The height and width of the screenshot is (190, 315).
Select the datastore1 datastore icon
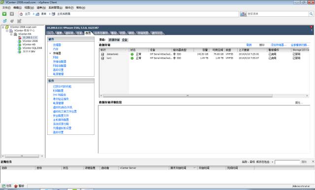click(x=103, y=54)
